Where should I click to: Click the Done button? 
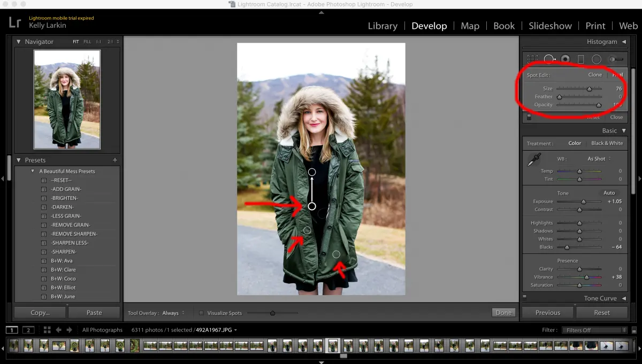click(503, 313)
